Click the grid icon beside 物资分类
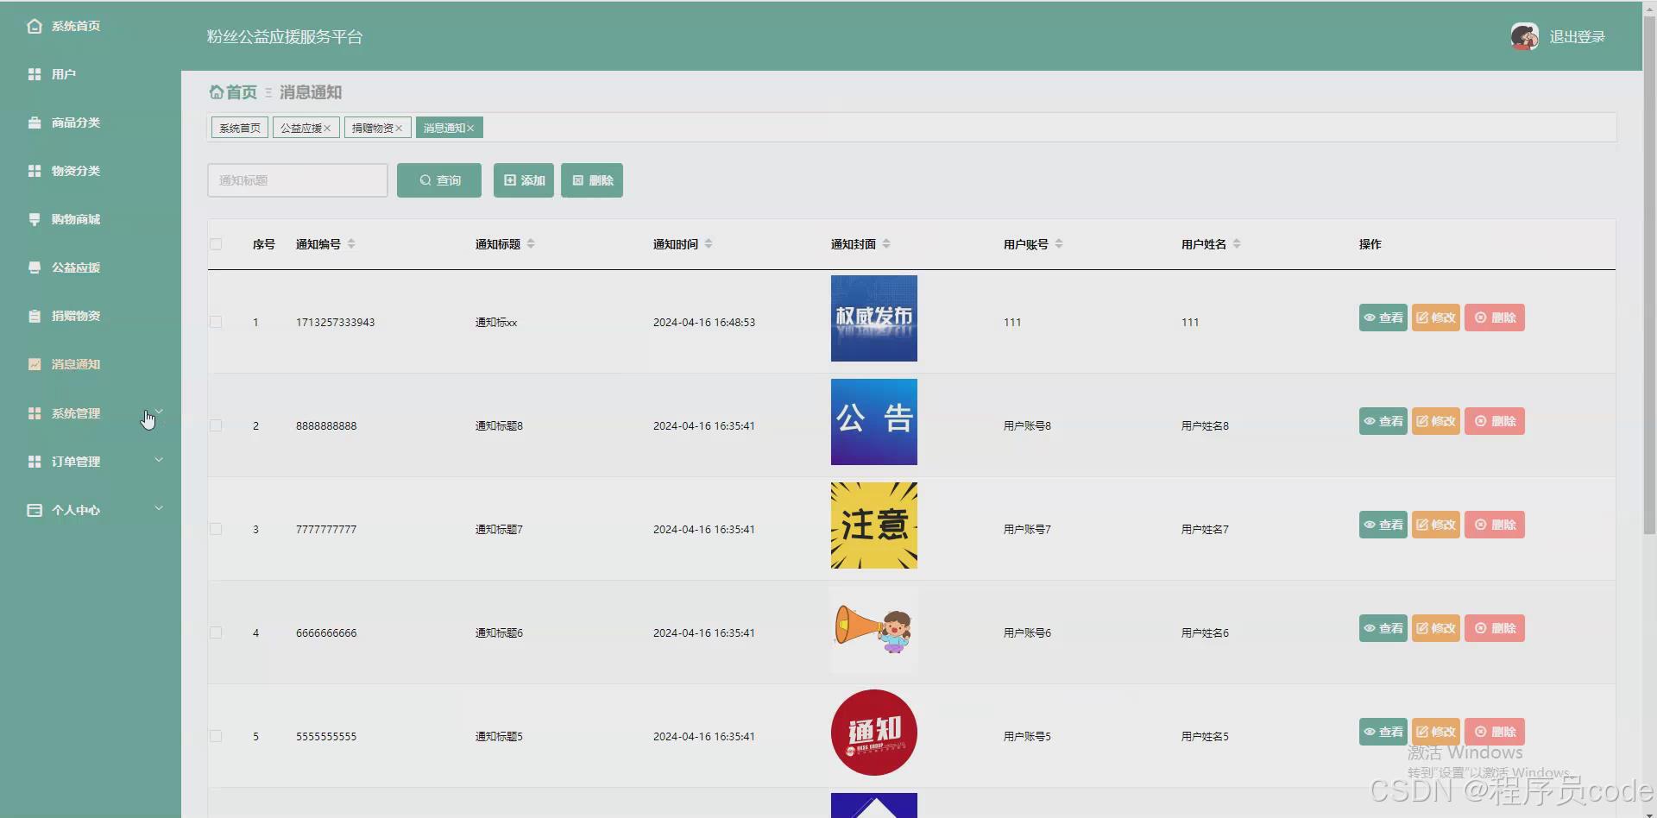The image size is (1657, 818). [x=35, y=171]
